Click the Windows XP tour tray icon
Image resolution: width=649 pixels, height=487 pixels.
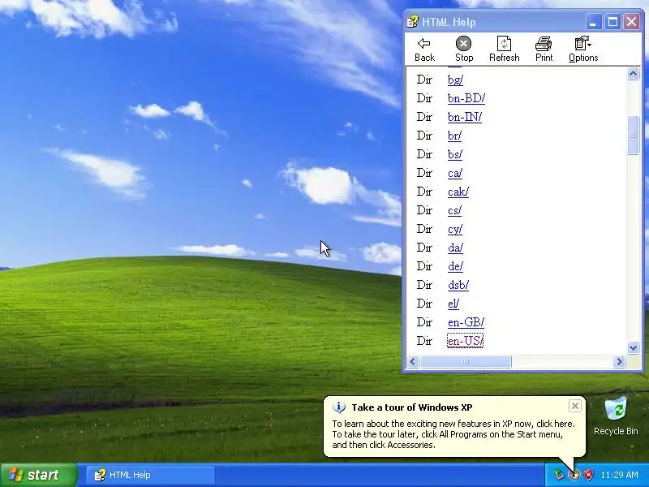[x=574, y=475]
